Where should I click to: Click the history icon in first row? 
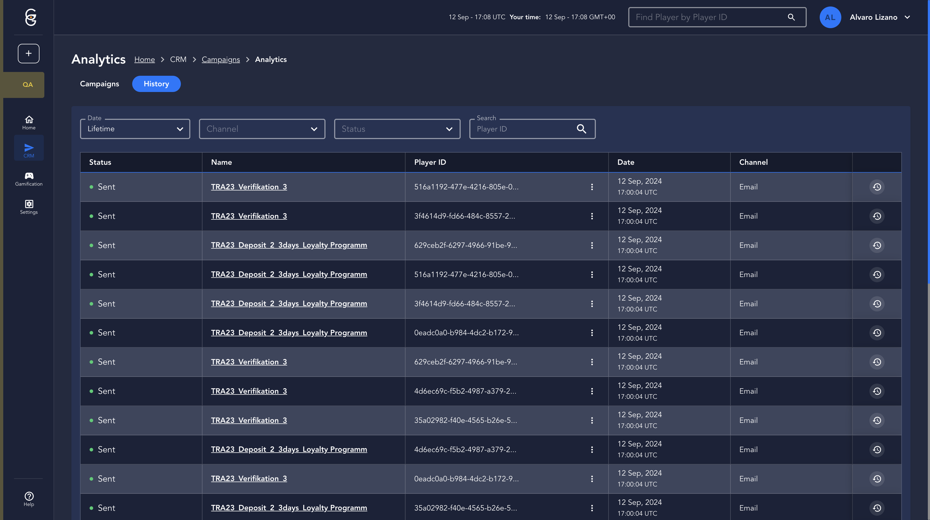[x=876, y=187]
